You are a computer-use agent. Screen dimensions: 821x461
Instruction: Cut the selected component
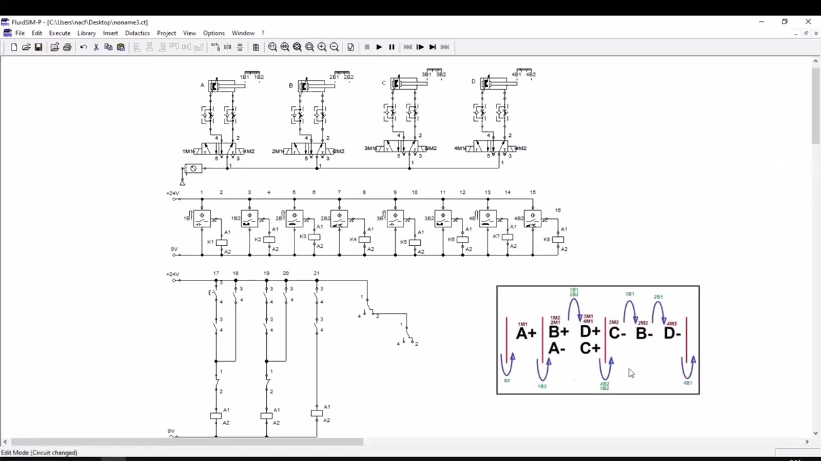(x=96, y=47)
